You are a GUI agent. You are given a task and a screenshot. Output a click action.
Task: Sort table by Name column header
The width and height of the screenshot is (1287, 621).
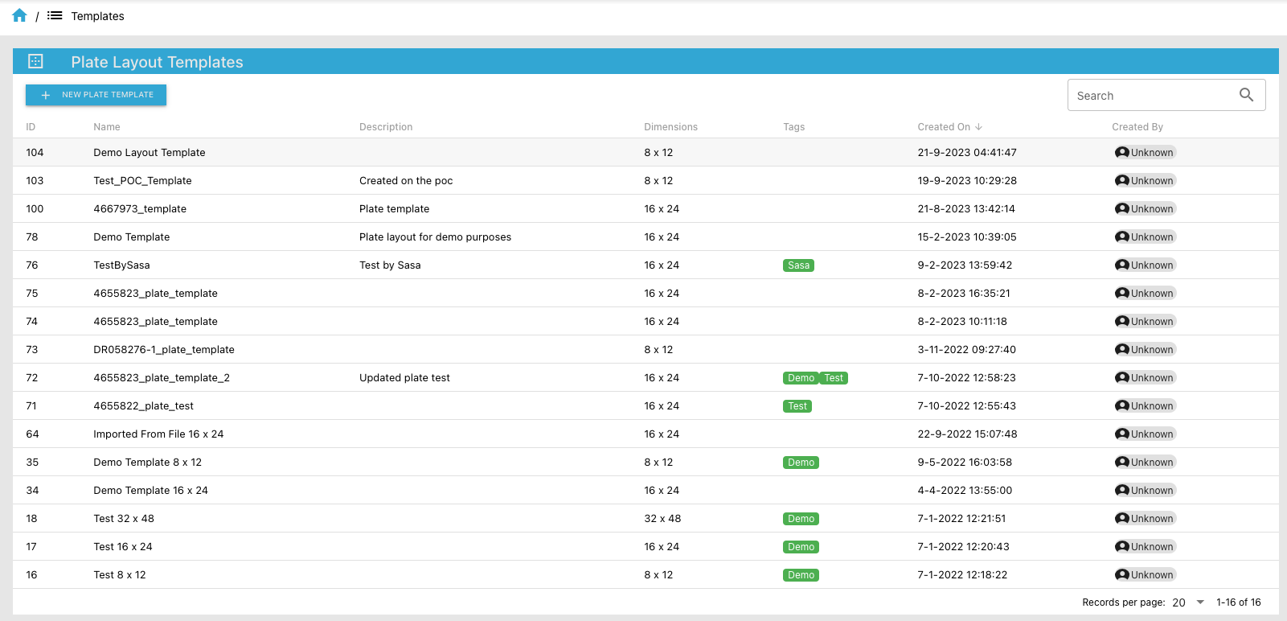click(107, 127)
